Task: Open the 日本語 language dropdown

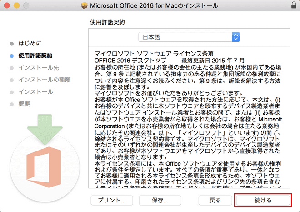Action: 189,37
